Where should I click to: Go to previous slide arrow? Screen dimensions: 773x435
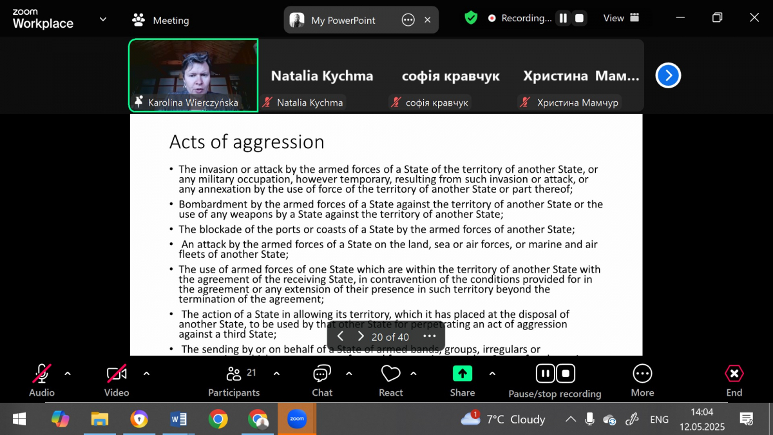[x=340, y=336]
